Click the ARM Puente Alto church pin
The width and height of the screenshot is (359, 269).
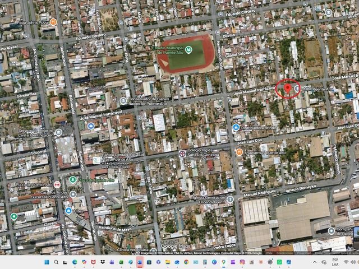coord(297,89)
